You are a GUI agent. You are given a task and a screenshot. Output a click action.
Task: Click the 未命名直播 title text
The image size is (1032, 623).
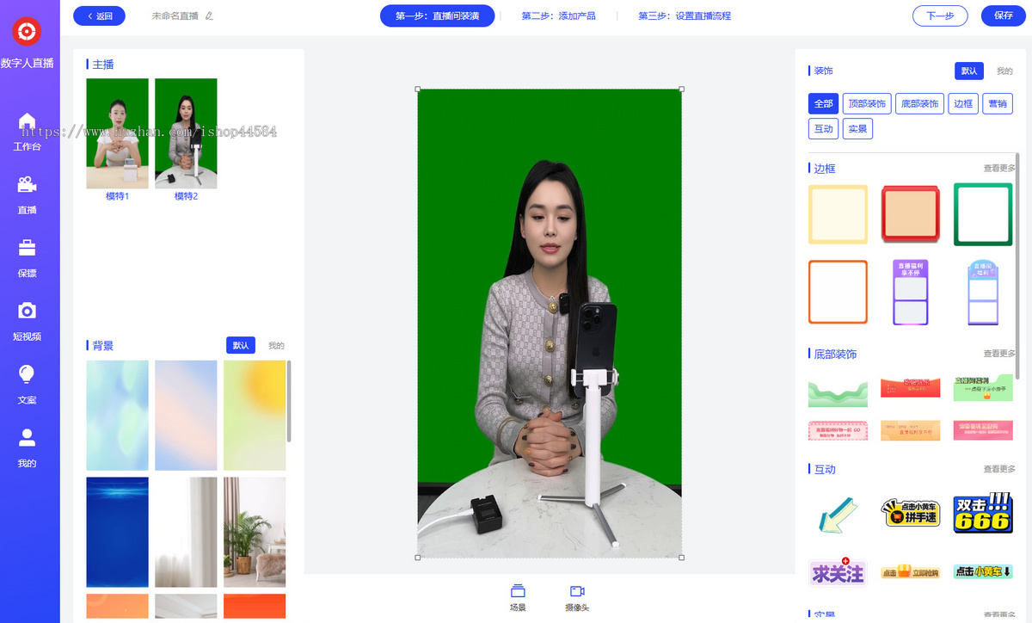175,15
